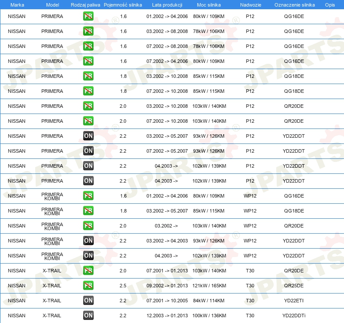The height and width of the screenshot is (323, 344).
Task: Click the 84kW / 114KM power cell
Action: 209,301
